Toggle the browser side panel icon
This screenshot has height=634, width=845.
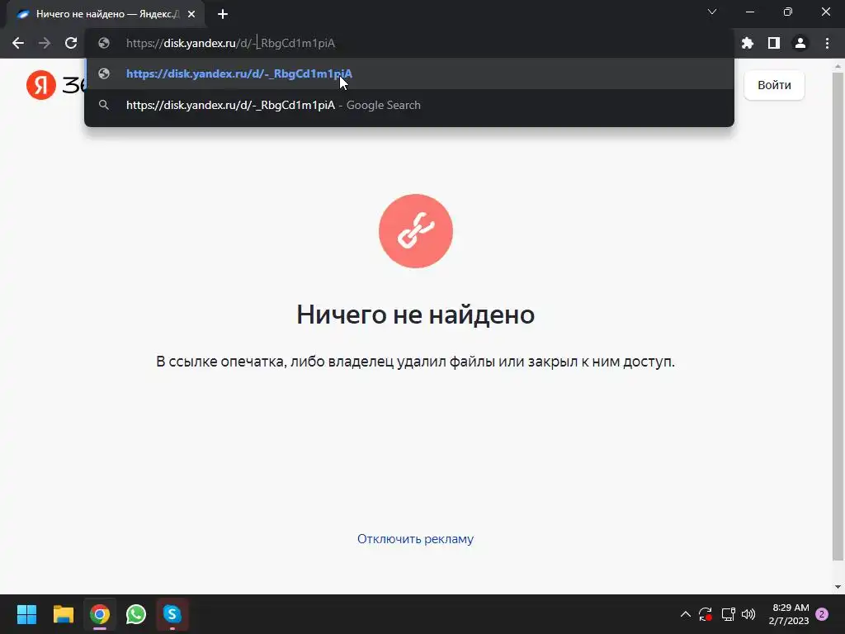coord(774,43)
